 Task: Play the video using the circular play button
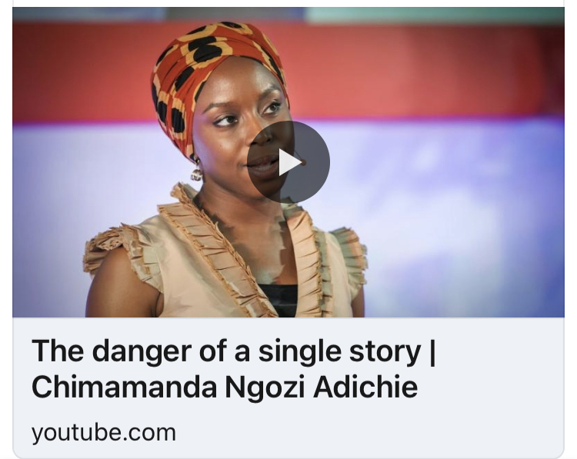(288, 161)
